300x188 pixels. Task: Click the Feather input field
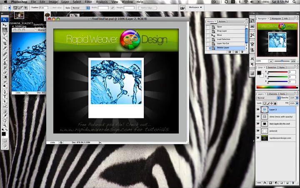(43, 8)
